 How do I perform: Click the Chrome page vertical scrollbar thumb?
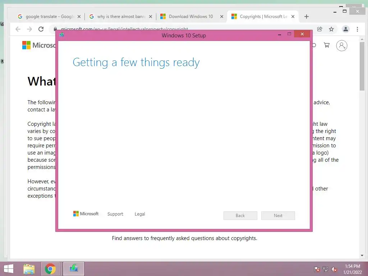tap(362, 66)
